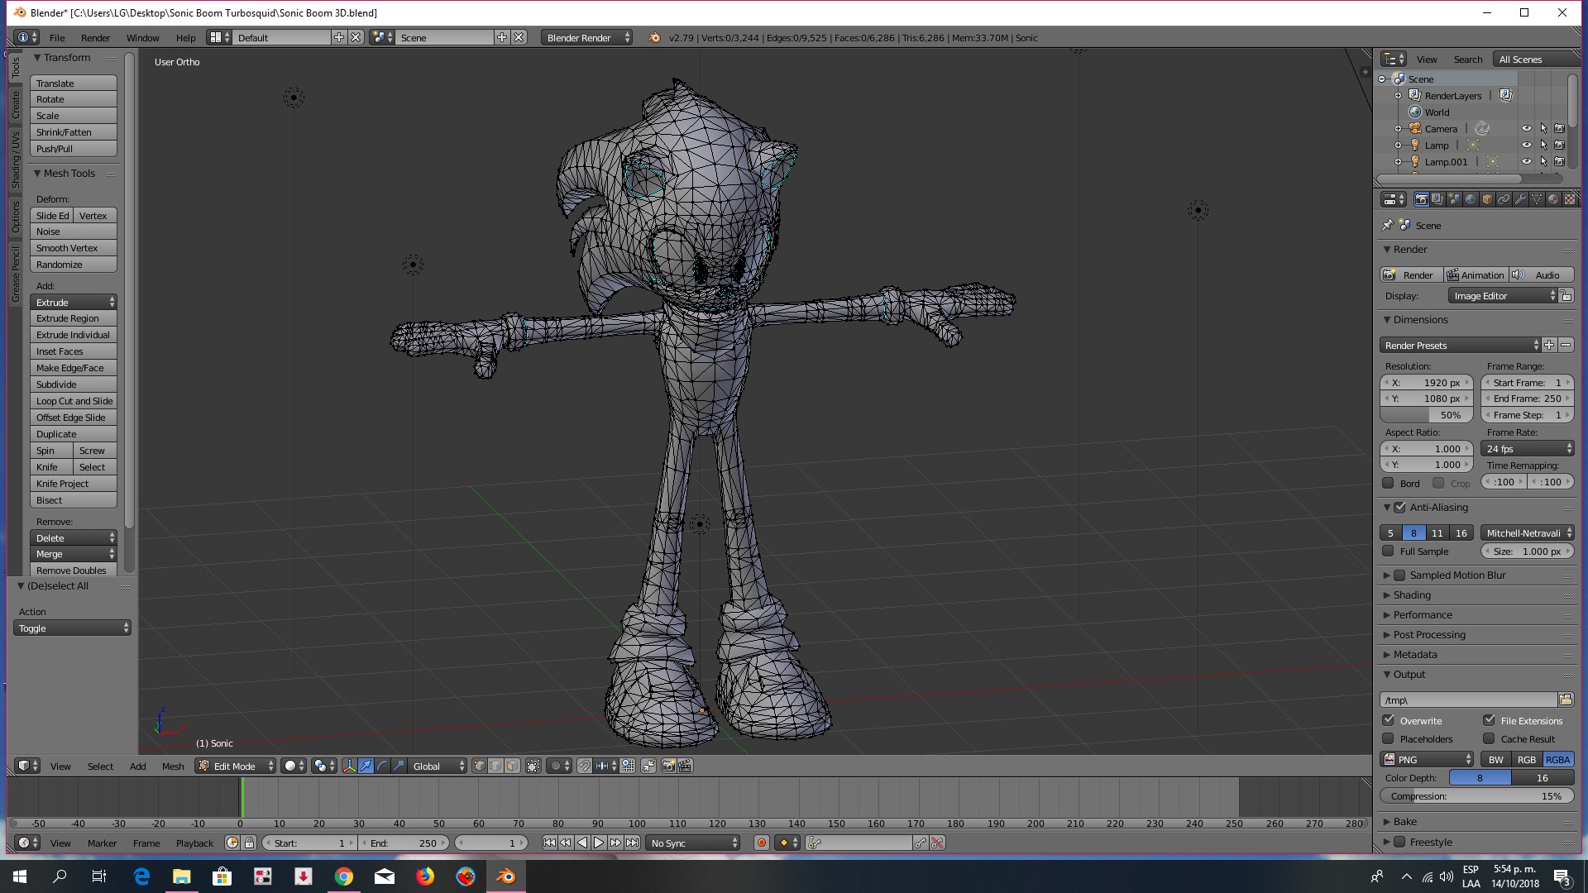Open the Blender Render engine dropdown
This screenshot has height=893, width=1588.
pos(587,38)
